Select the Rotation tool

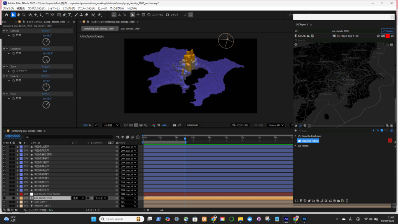point(47,15)
